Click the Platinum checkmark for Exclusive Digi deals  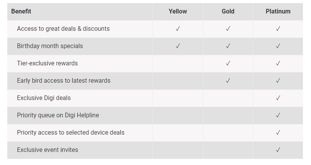tap(278, 98)
